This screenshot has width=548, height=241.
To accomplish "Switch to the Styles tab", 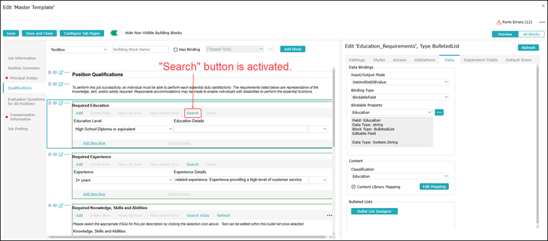I will click(x=379, y=60).
